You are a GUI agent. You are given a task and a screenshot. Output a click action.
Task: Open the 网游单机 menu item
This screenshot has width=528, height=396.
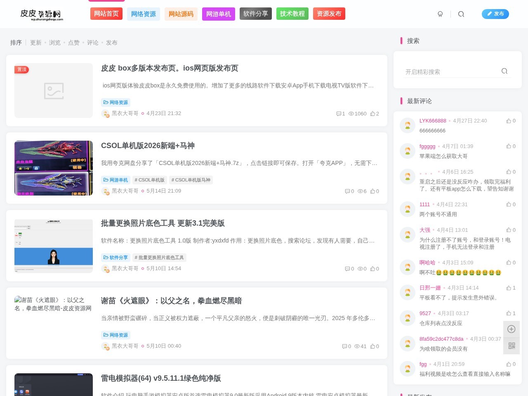click(x=219, y=14)
